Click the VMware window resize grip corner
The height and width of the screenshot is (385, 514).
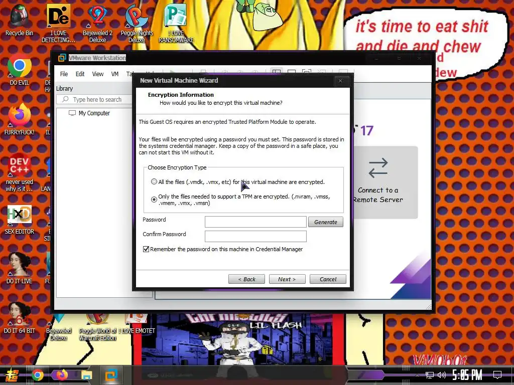pyautogui.click(x=429, y=306)
